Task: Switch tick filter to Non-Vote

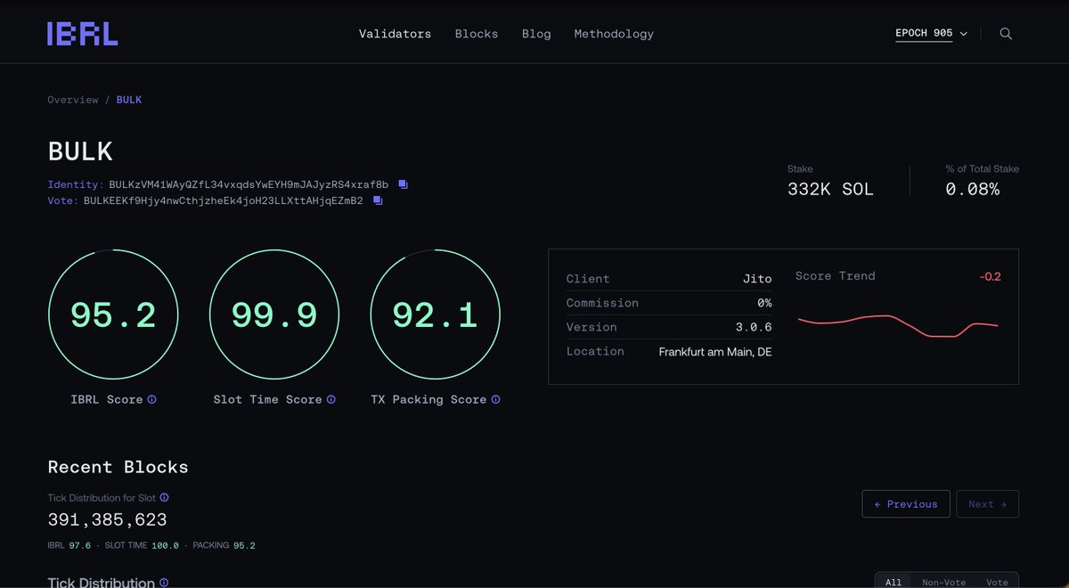Action: [944, 582]
